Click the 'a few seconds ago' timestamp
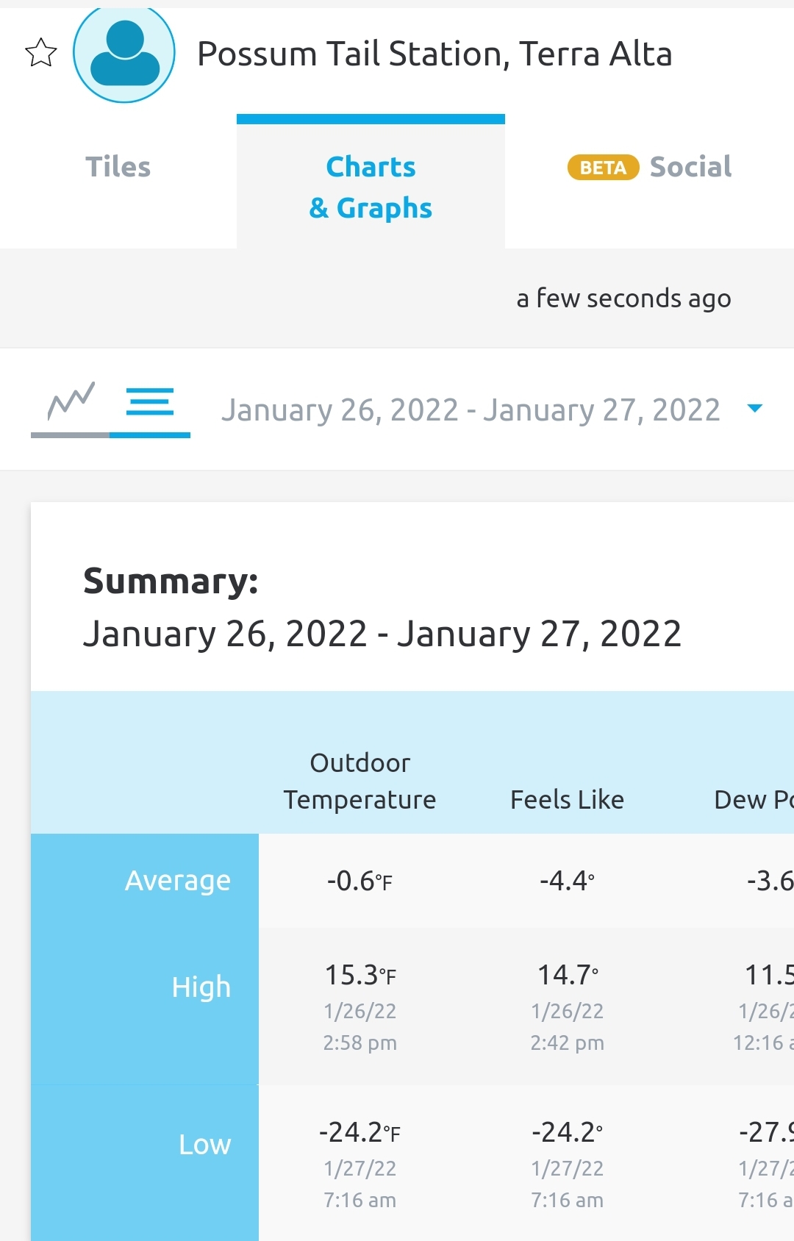The image size is (794, 1241). point(623,298)
